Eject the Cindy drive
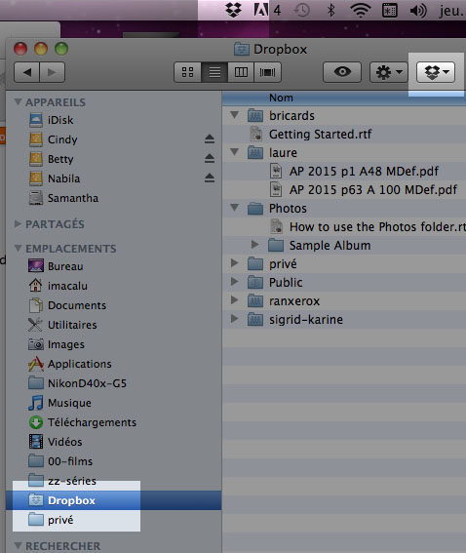466x553 pixels. tap(210, 139)
